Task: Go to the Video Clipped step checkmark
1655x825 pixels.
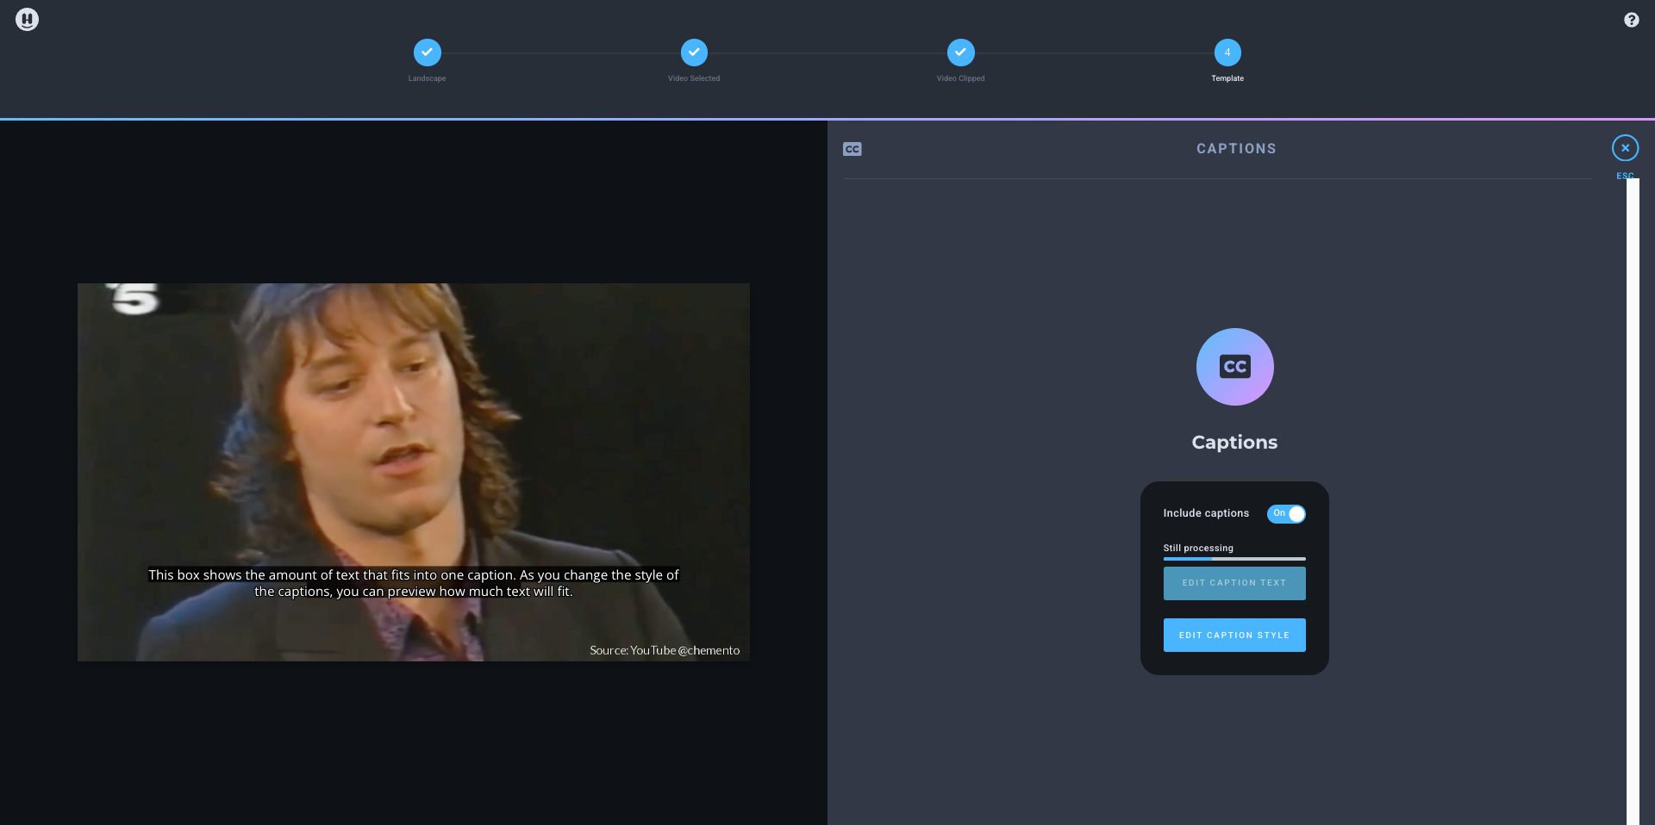Action: (960, 53)
